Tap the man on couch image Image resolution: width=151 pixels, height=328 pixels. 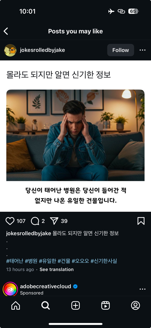pyautogui.click(x=75, y=135)
